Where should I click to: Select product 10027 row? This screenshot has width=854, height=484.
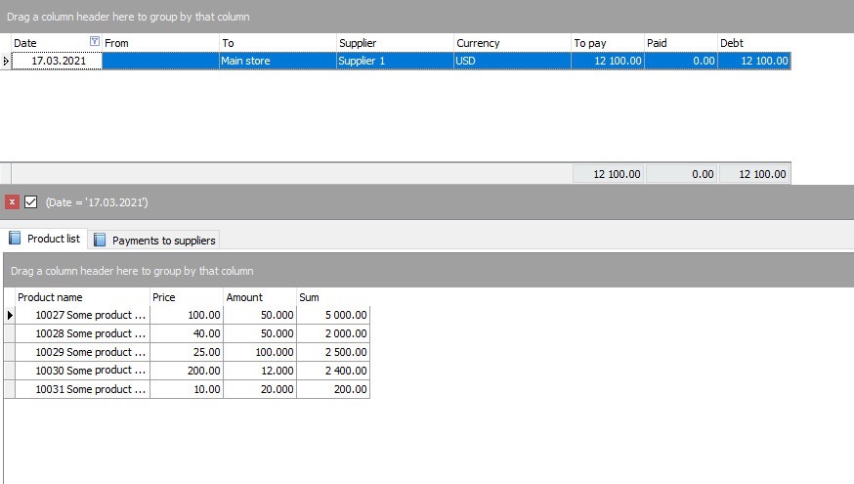click(x=91, y=315)
